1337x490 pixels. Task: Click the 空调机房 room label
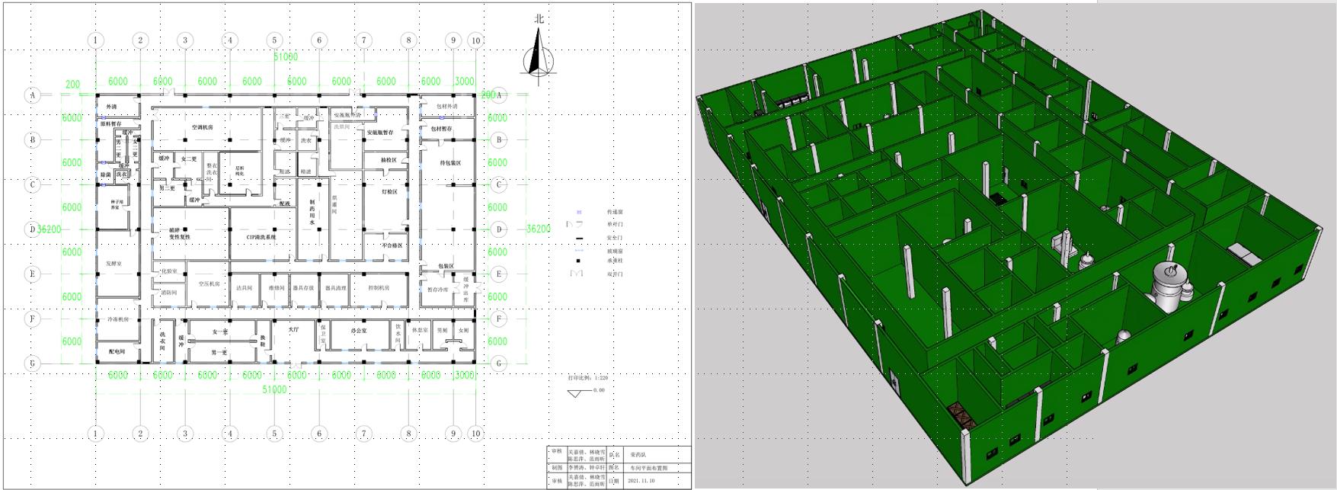coord(203,128)
